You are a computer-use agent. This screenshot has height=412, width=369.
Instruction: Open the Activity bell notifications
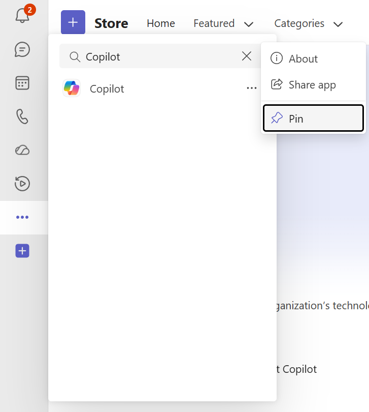click(x=22, y=15)
